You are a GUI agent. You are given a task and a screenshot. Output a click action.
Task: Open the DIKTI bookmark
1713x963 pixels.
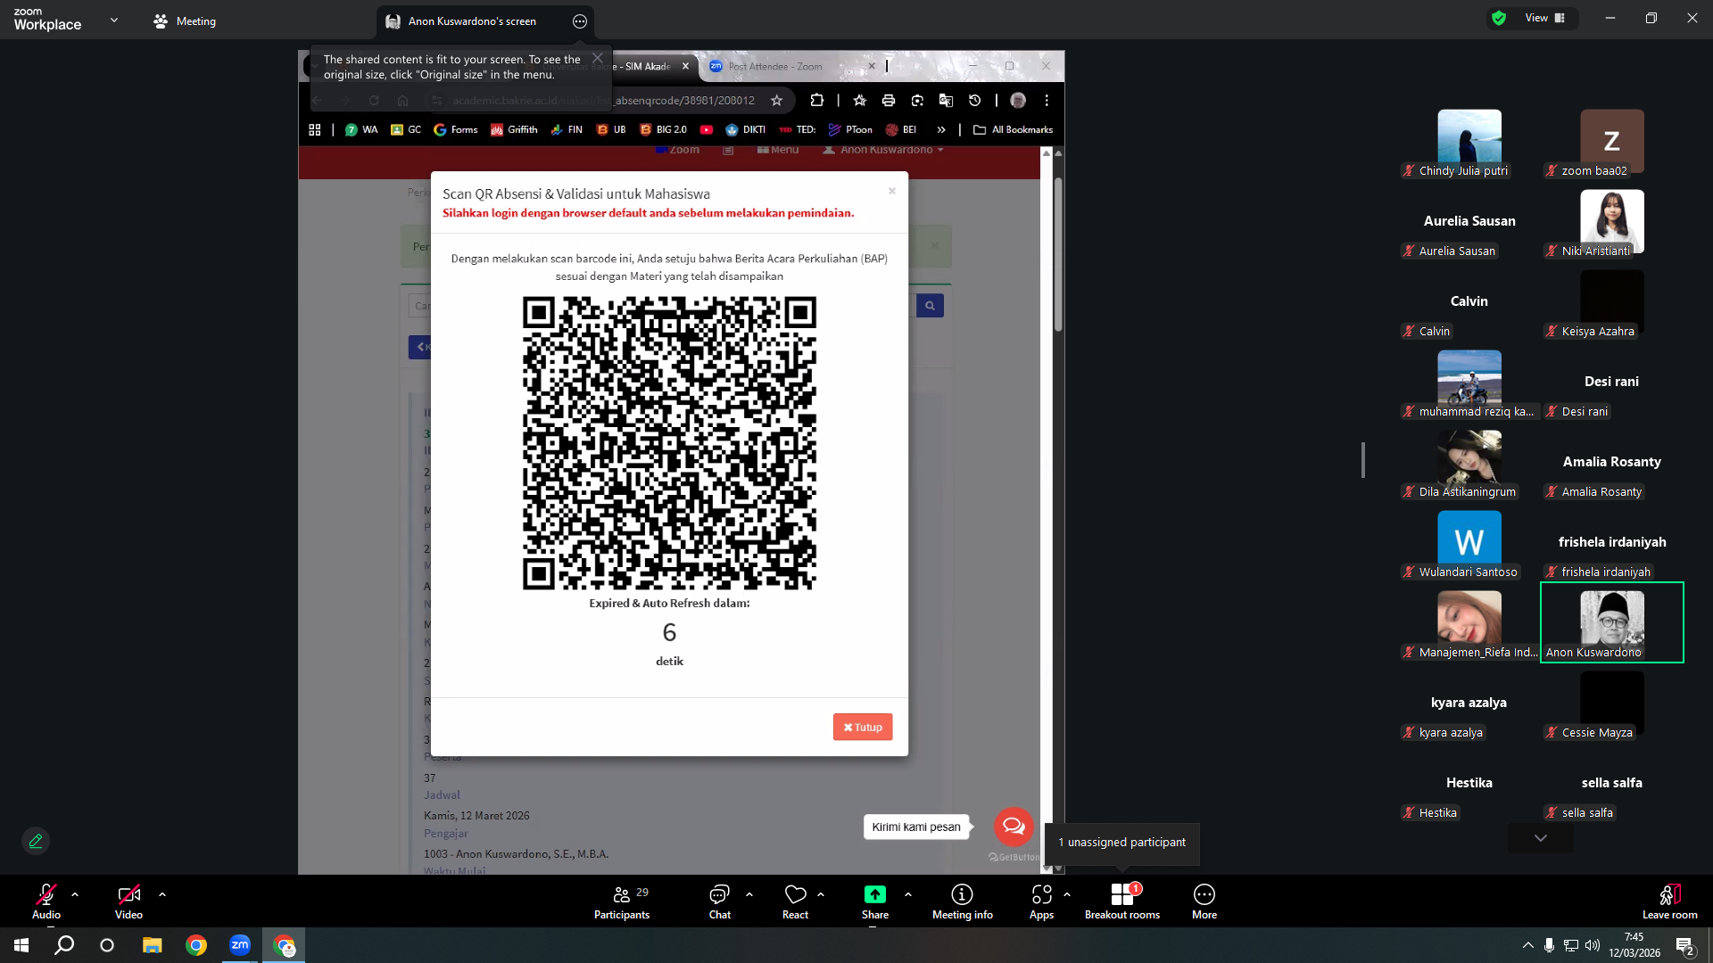746,129
